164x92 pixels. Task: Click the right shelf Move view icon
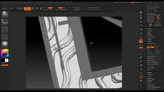coord(141,58)
